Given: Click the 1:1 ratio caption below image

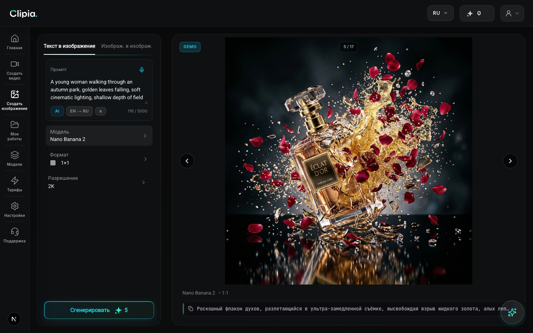Looking at the screenshot, I should (225, 293).
